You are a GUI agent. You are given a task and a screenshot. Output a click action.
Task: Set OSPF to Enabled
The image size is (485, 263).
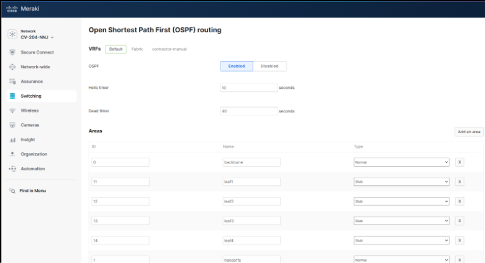(x=237, y=66)
